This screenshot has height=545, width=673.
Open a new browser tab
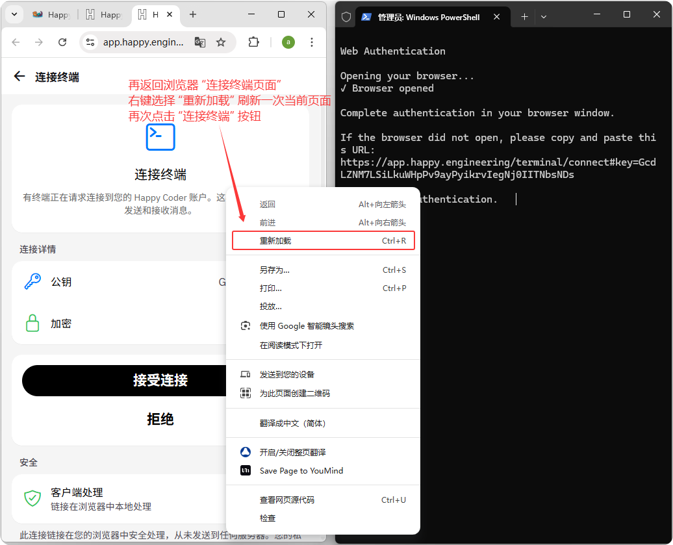click(193, 14)
